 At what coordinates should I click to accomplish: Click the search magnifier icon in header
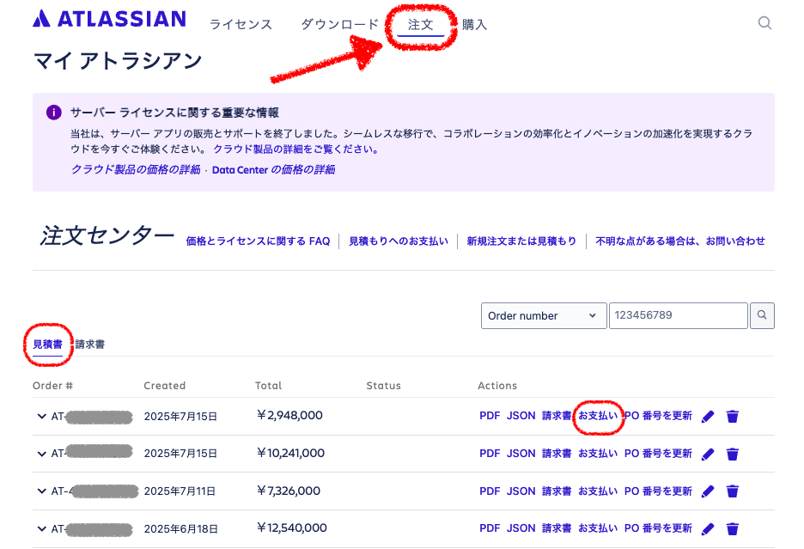[x=764, y=23]
